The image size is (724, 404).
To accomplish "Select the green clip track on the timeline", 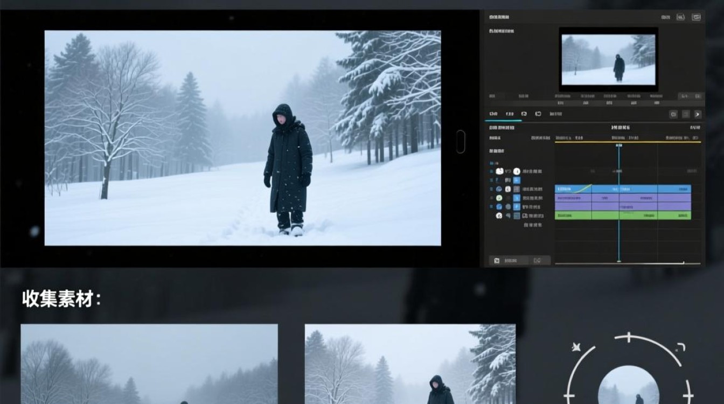I will (623, 215).
